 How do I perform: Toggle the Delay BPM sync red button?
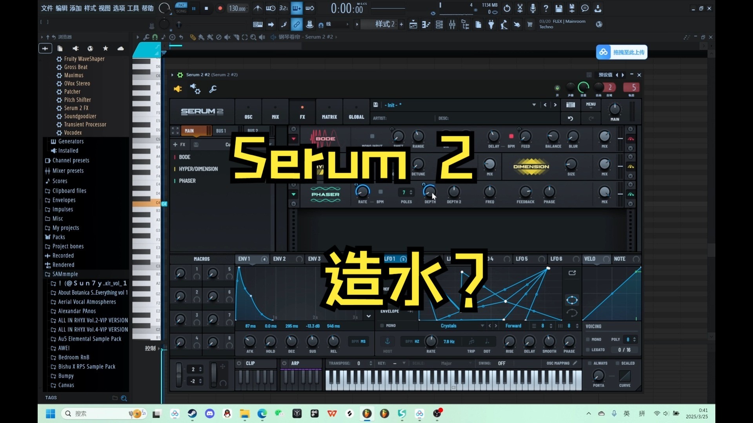pos(511,136)
